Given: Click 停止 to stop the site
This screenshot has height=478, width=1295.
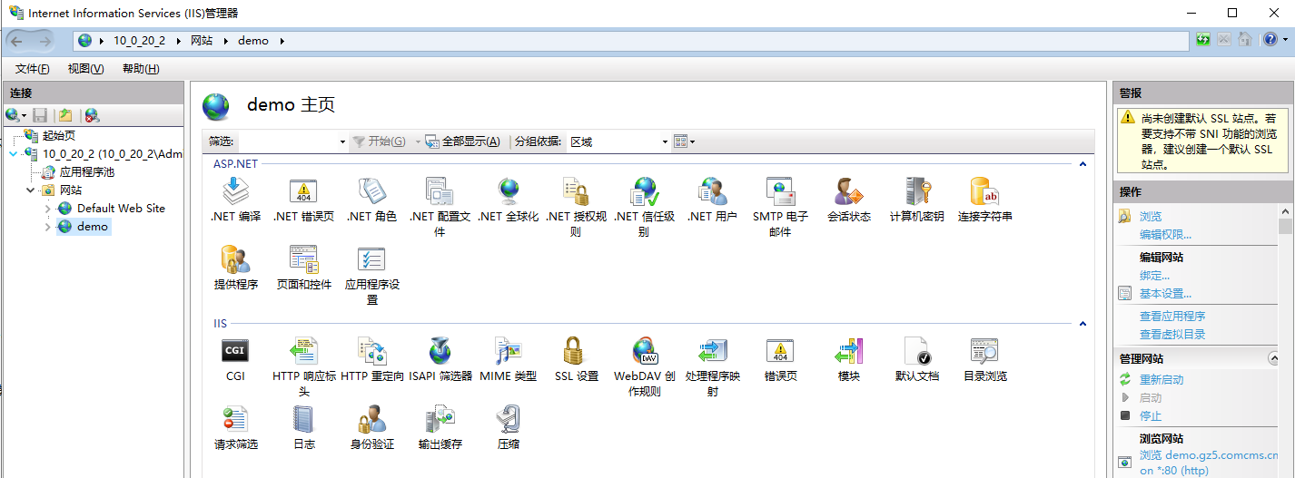Looking at the screenshot, I should pyautogui.click(x=1151, y=416).
